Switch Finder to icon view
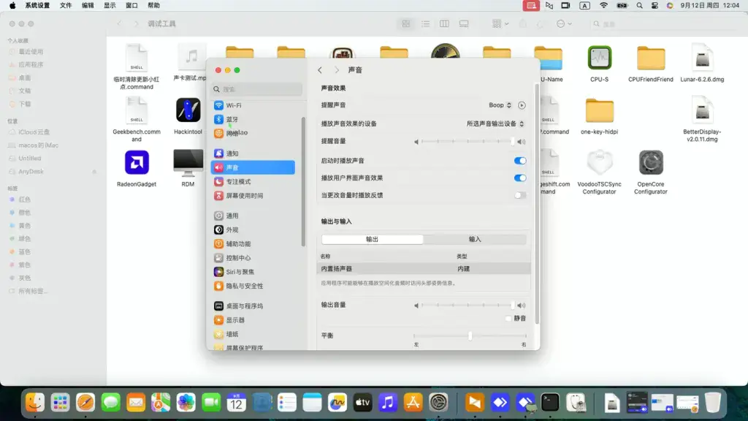The width and height of the screenshot is (748, 421). pyautogui.click(x=406, y=24)
